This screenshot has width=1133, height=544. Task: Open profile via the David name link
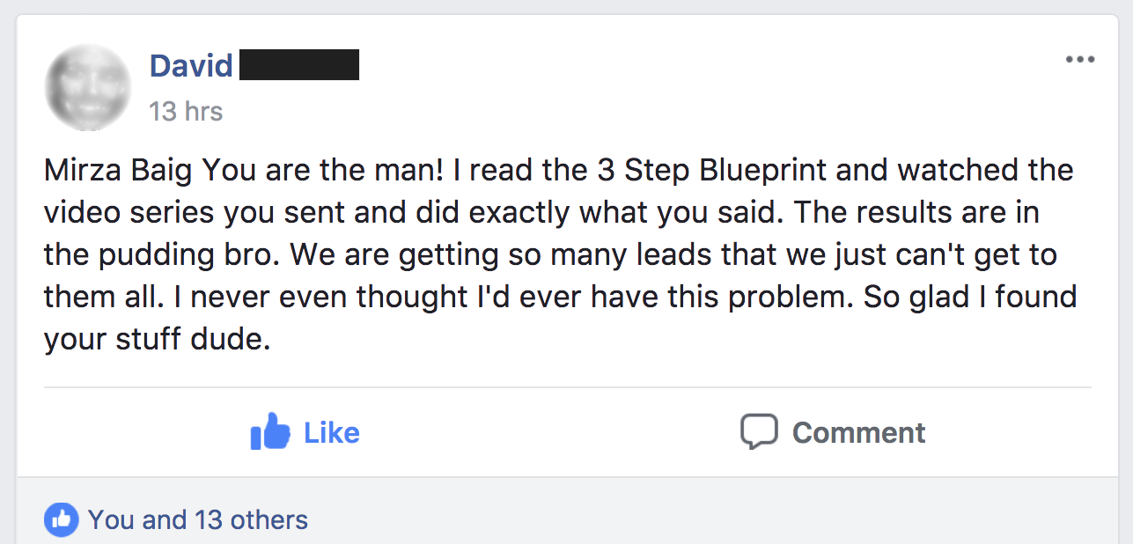click(x=191, y=66)
